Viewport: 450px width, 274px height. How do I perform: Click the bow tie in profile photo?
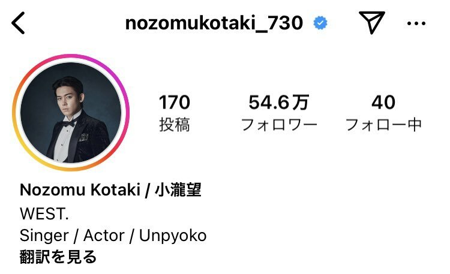point(69,124)
